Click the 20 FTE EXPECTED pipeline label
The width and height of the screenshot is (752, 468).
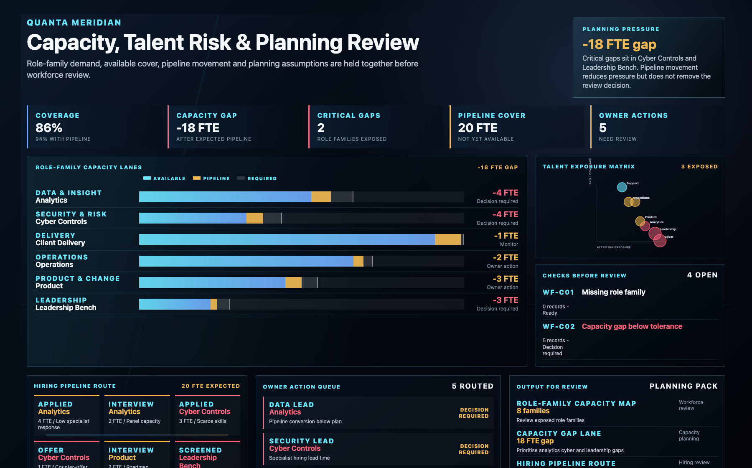[211, 386]
